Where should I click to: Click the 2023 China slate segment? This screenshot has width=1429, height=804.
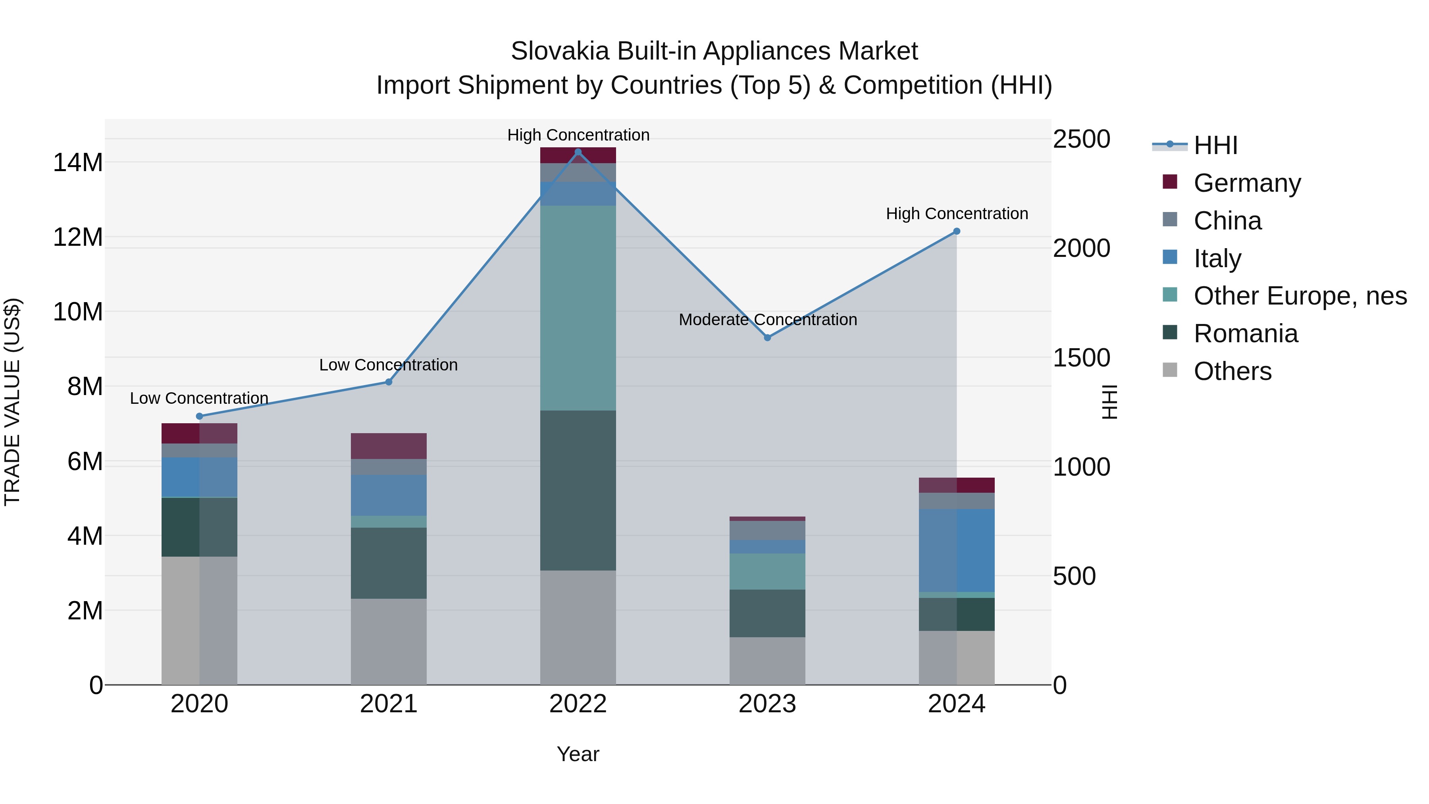point(768,530)
